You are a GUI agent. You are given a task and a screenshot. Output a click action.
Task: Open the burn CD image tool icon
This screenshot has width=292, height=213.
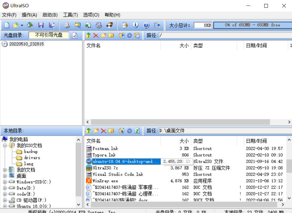pos(110,25)
